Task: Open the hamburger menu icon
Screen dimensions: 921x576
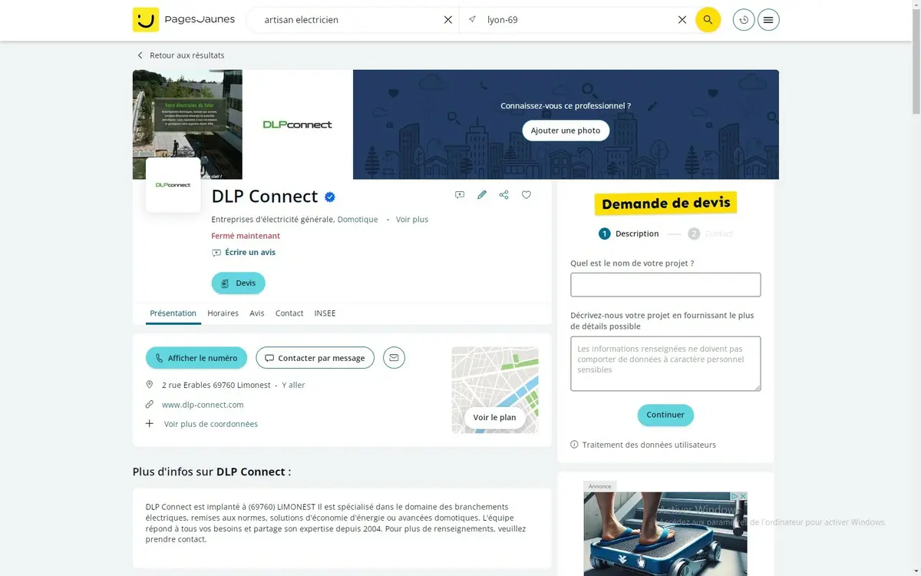Action: [768, 20]
